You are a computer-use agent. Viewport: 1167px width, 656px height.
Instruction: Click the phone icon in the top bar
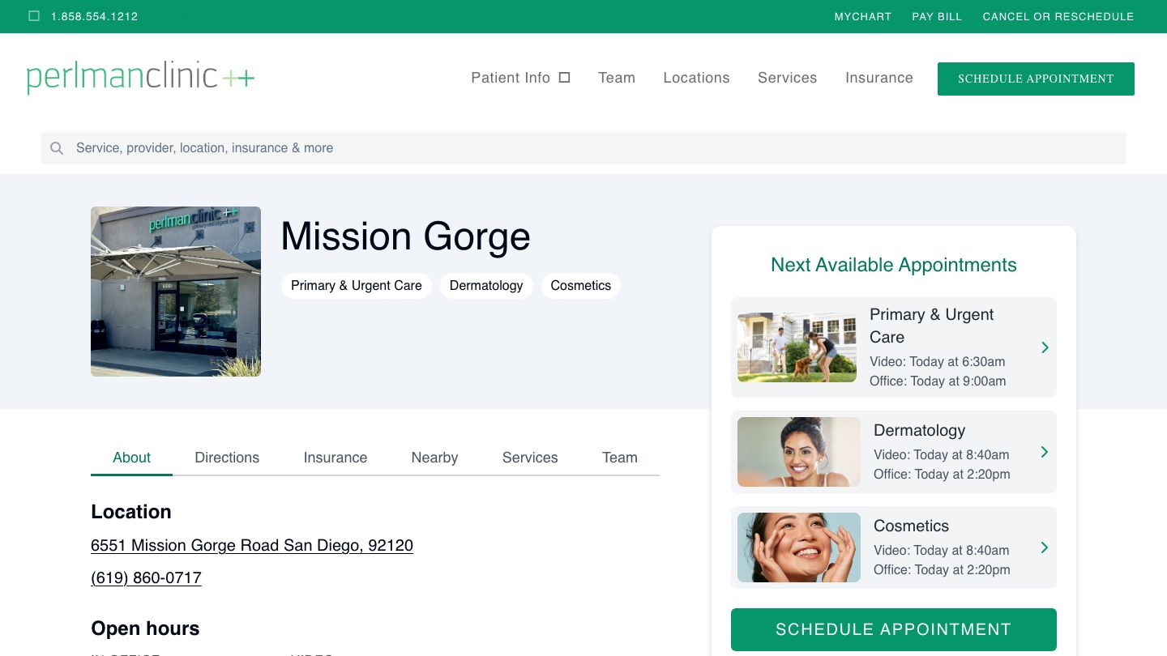[x=34, y=16]
